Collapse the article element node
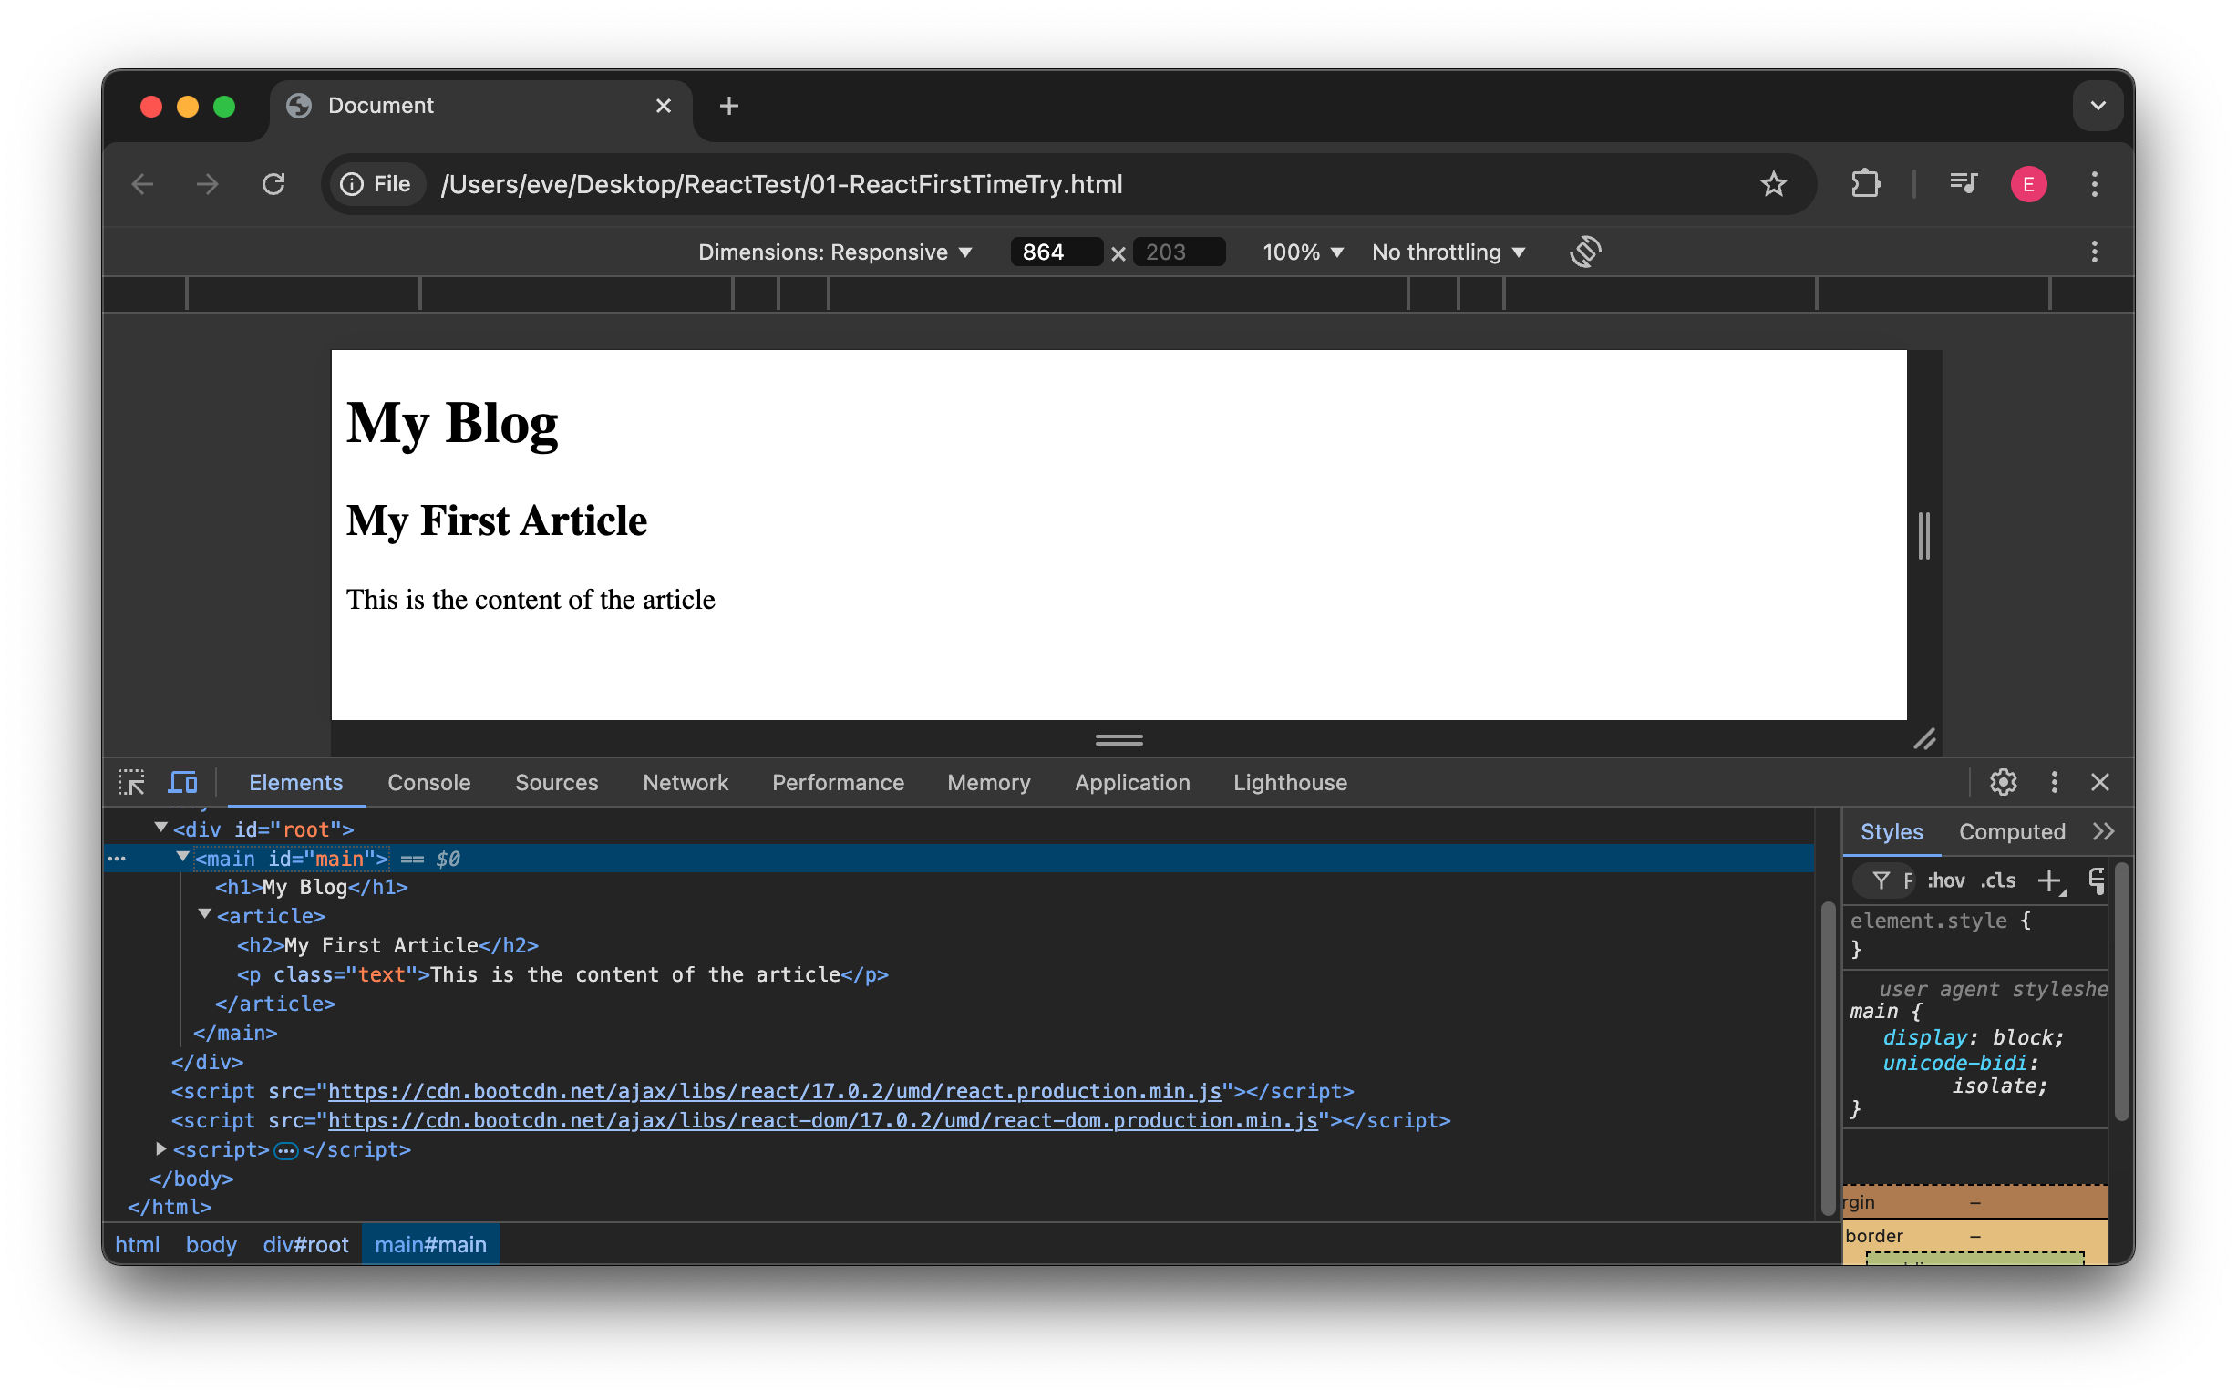The image size is (2237, 1400). (x=204, y=915)
